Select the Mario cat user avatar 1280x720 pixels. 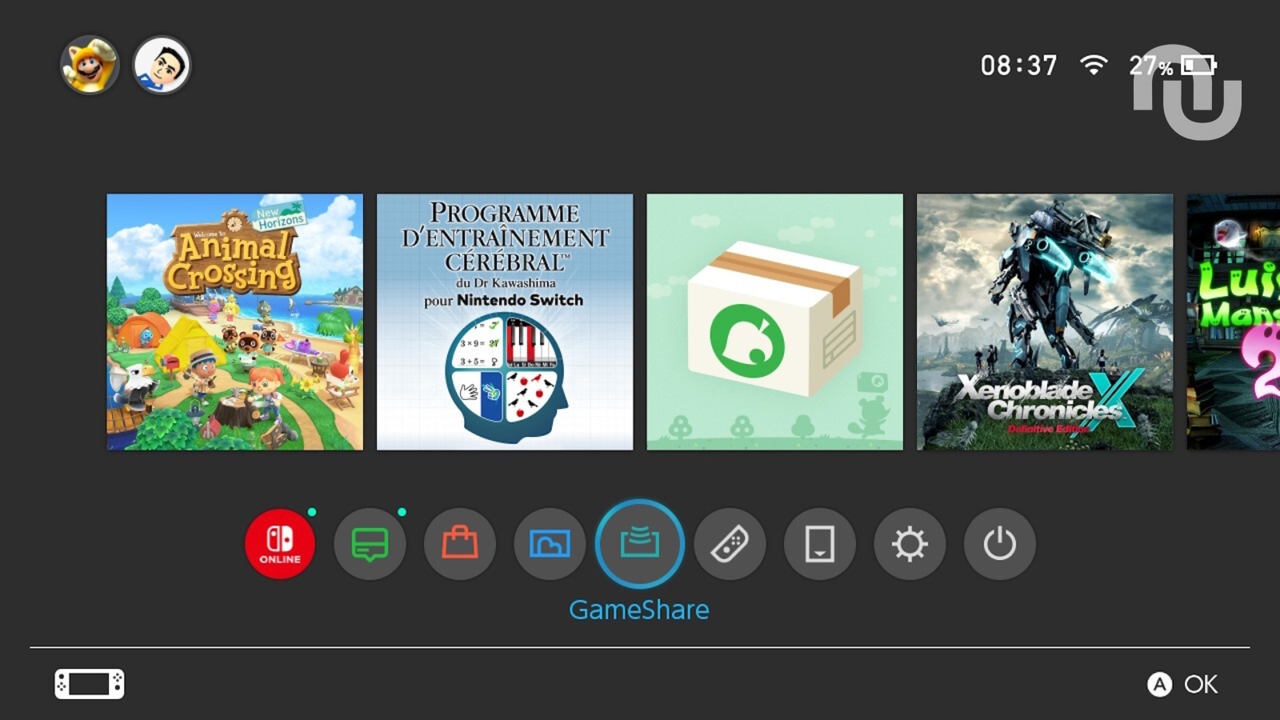pos(90,65)
